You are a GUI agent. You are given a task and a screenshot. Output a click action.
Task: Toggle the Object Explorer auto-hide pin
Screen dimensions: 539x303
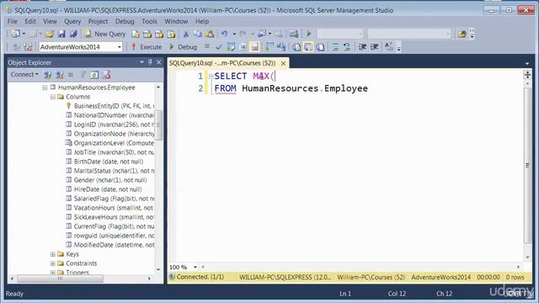(x=150, y=62)
